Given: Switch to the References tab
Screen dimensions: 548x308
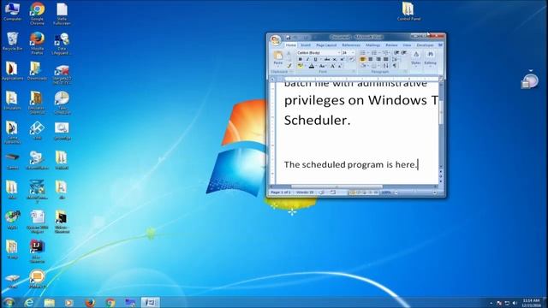Looking at the screenshot, I should coord(351,45).
